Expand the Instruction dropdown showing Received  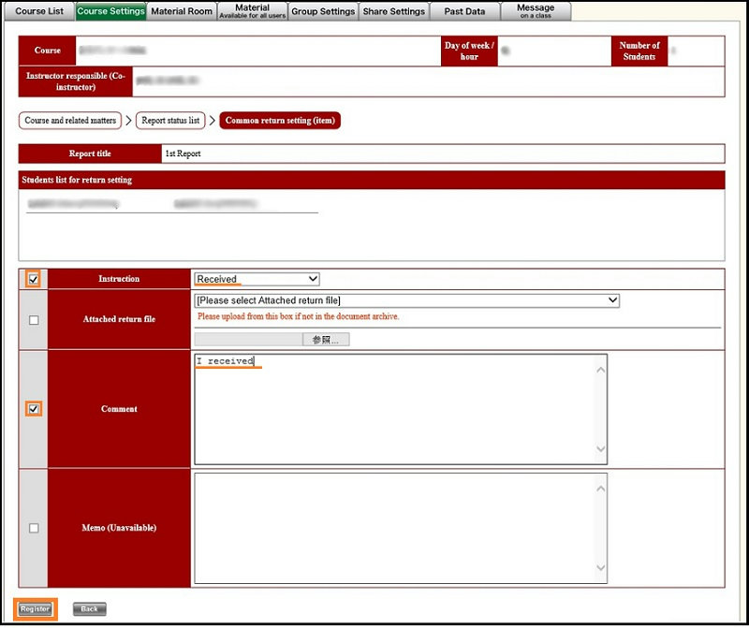click(x=257, y=279)
